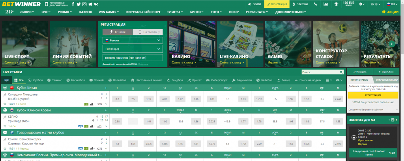Click the BETWINNER logo
404x161 pixels.
pos(21,4)
